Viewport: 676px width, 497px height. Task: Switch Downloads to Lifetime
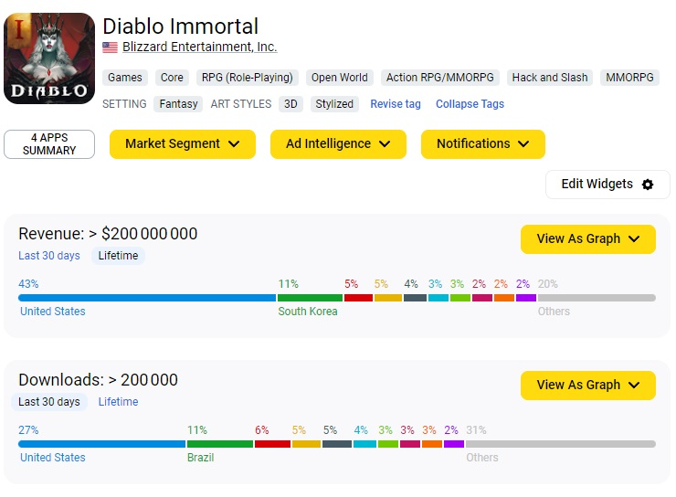pyautogui.click(x=119, y=402)
